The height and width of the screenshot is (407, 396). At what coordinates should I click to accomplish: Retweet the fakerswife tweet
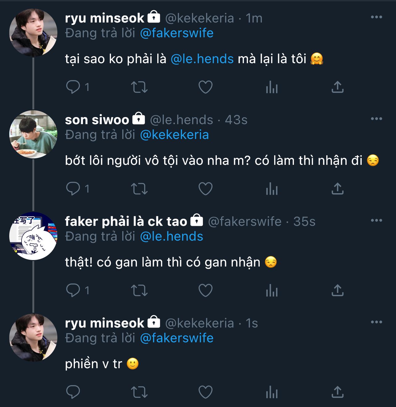(x=139, y=290)
